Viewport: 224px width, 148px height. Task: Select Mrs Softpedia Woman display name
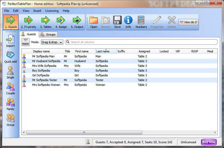46,85
